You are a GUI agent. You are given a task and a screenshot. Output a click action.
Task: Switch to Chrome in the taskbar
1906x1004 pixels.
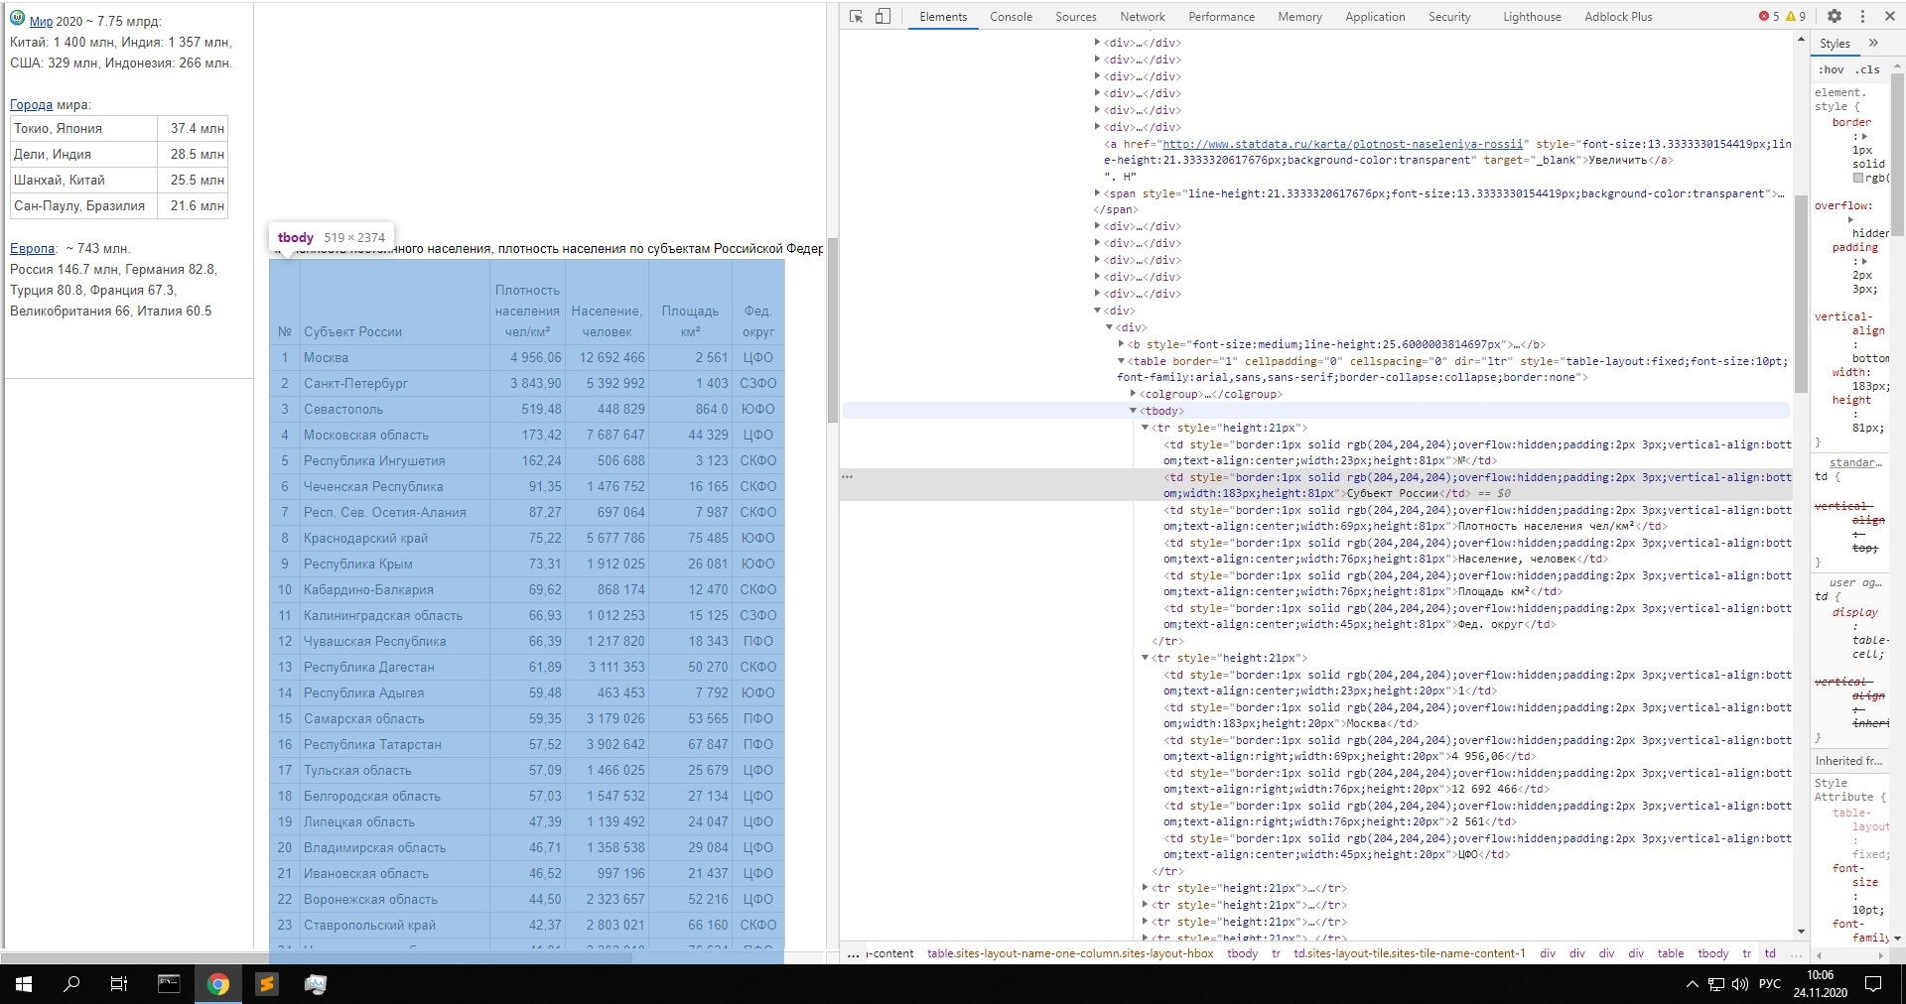tap(218, 984)
